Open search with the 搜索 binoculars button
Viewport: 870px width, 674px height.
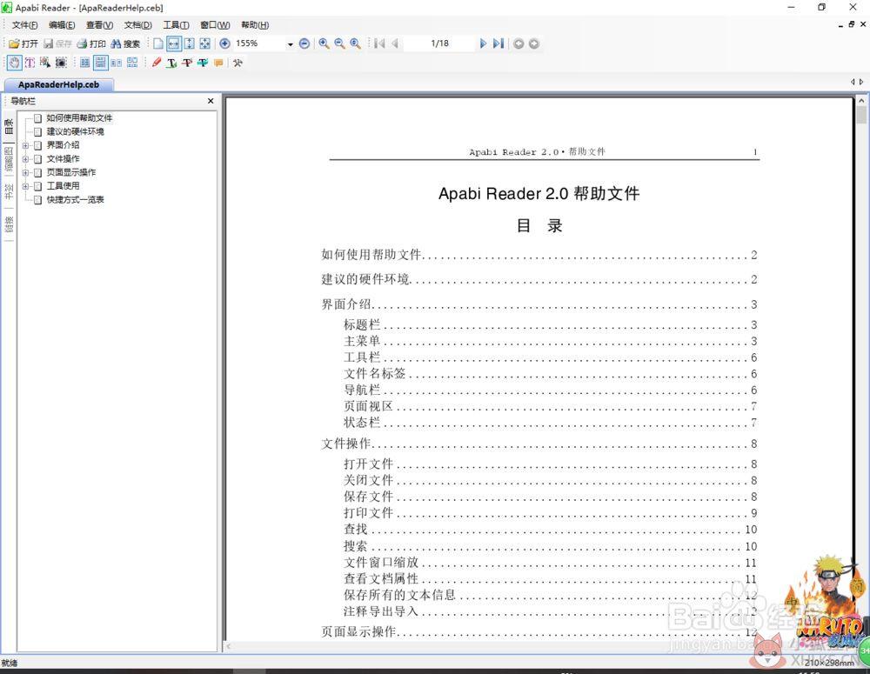(125, 43)
